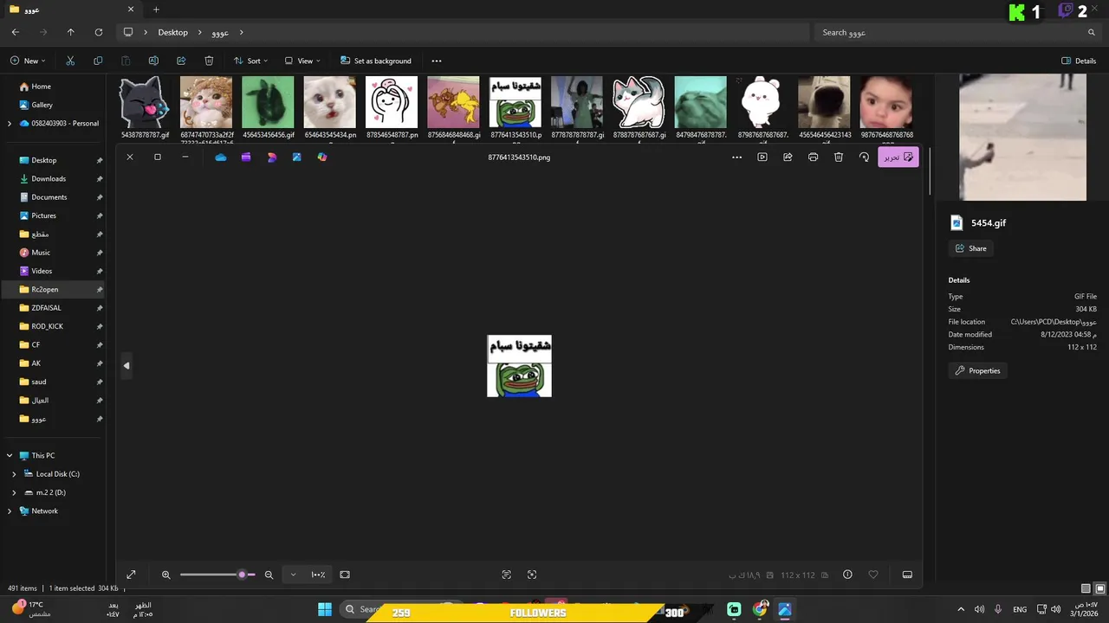Toggle the filmstrip view icon

(907, 575)
